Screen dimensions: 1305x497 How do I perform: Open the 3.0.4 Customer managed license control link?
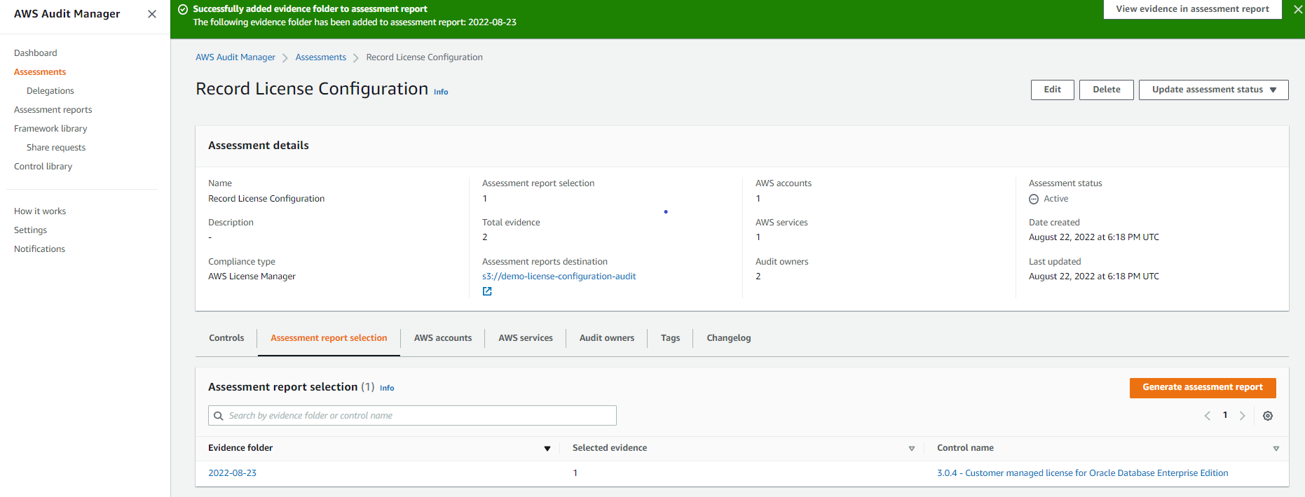(1083, 473)
